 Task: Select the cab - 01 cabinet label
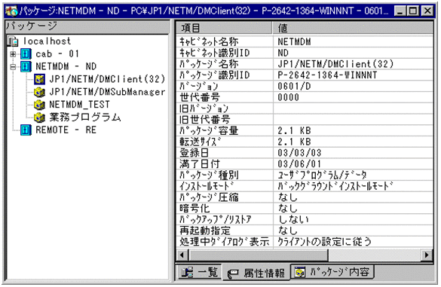pos(57,53)
